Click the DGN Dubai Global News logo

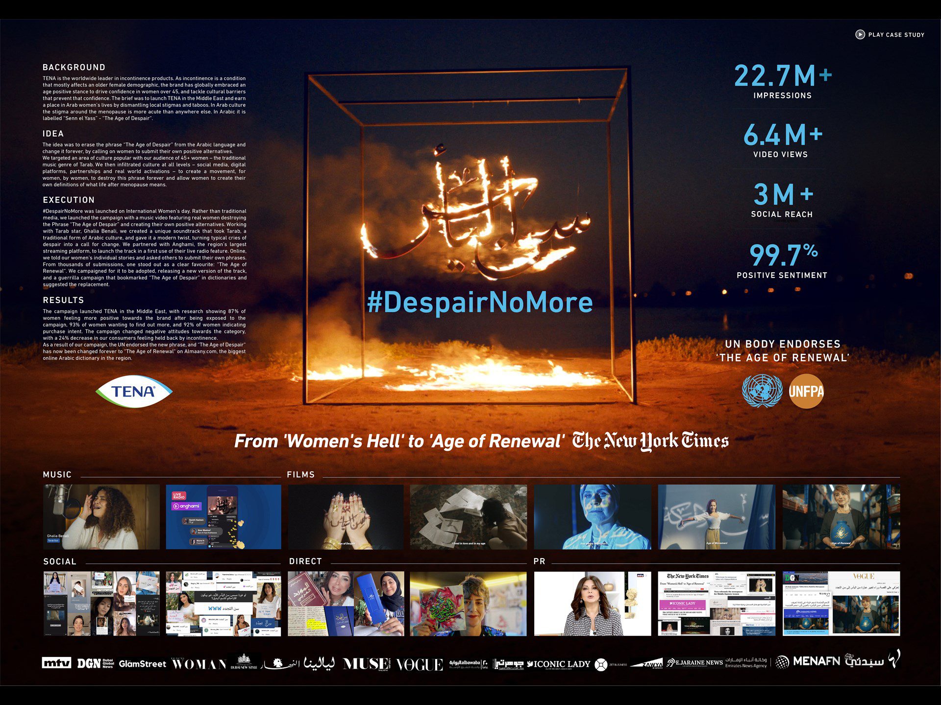[x=96, y=663]
